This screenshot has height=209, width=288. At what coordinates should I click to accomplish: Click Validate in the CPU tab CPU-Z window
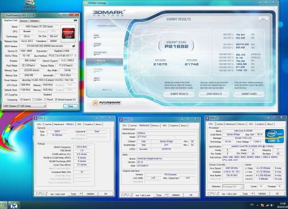point(262,193)
